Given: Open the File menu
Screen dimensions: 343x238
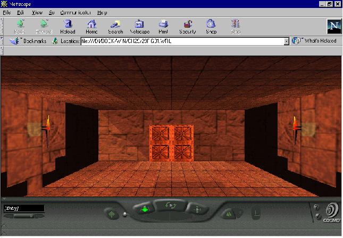Looking at the screenshot, I should click(7, 13).
